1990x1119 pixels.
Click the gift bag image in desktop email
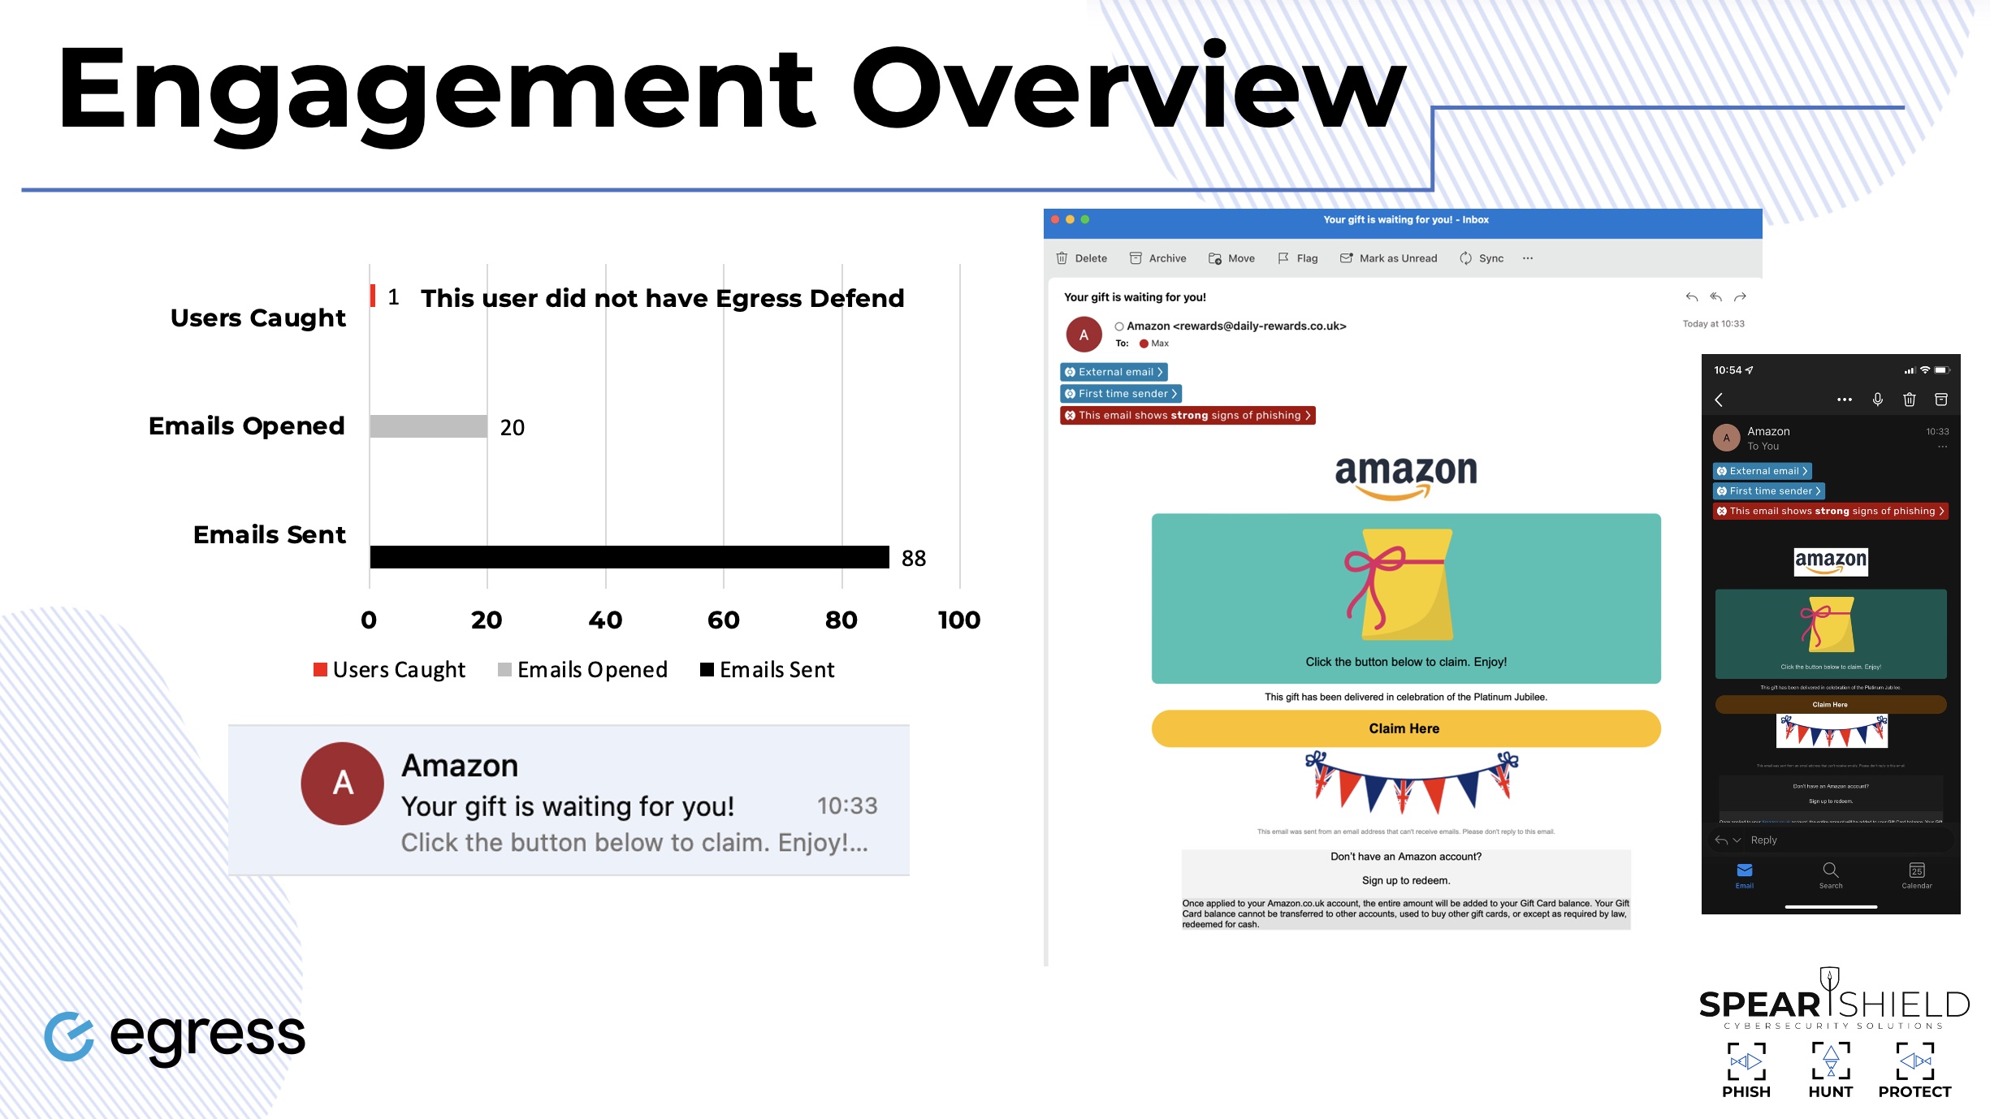click(1399, 585)
